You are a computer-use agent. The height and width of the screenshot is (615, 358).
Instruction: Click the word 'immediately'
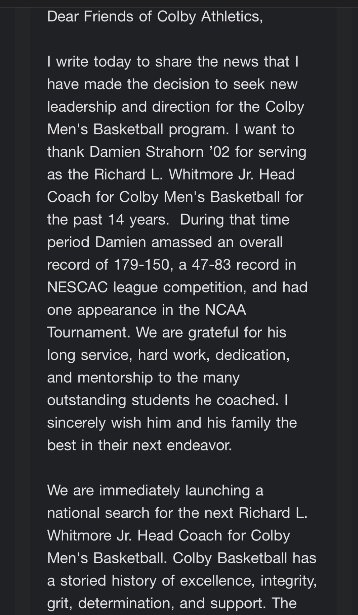(x=139, y=490)
